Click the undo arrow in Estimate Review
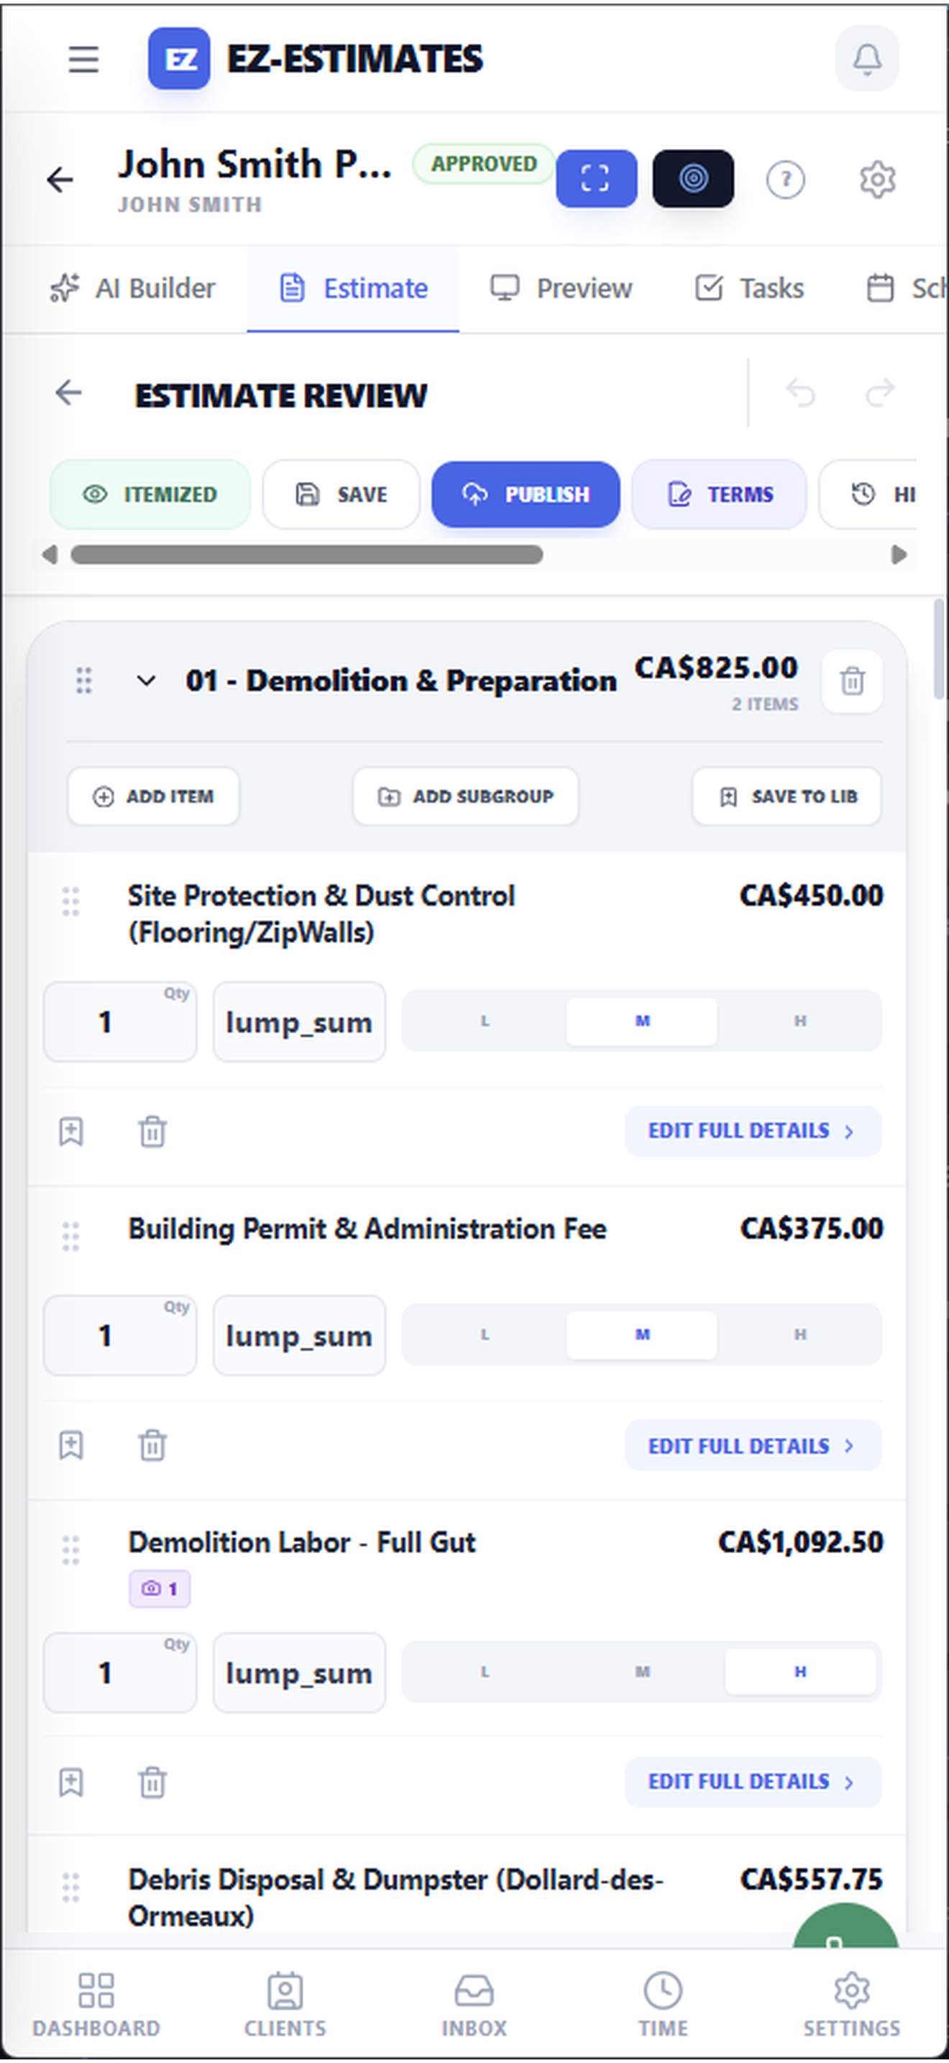This screenshot has width=949, height=2063. (x=803, y=393)
